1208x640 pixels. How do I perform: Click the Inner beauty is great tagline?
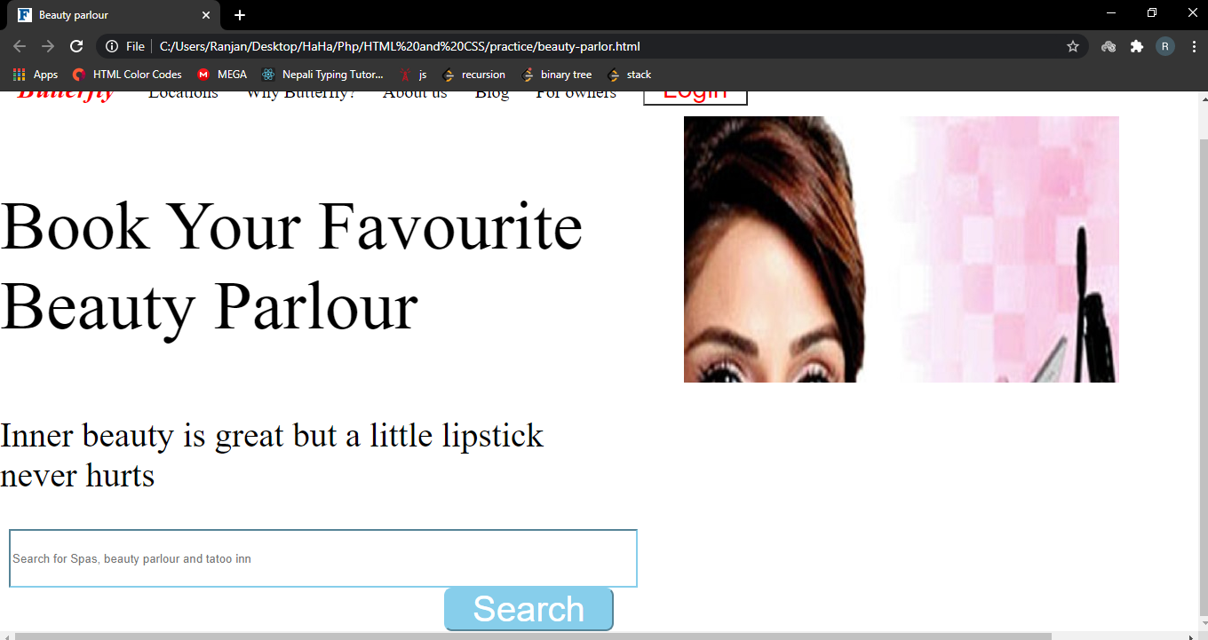(272, 455)
